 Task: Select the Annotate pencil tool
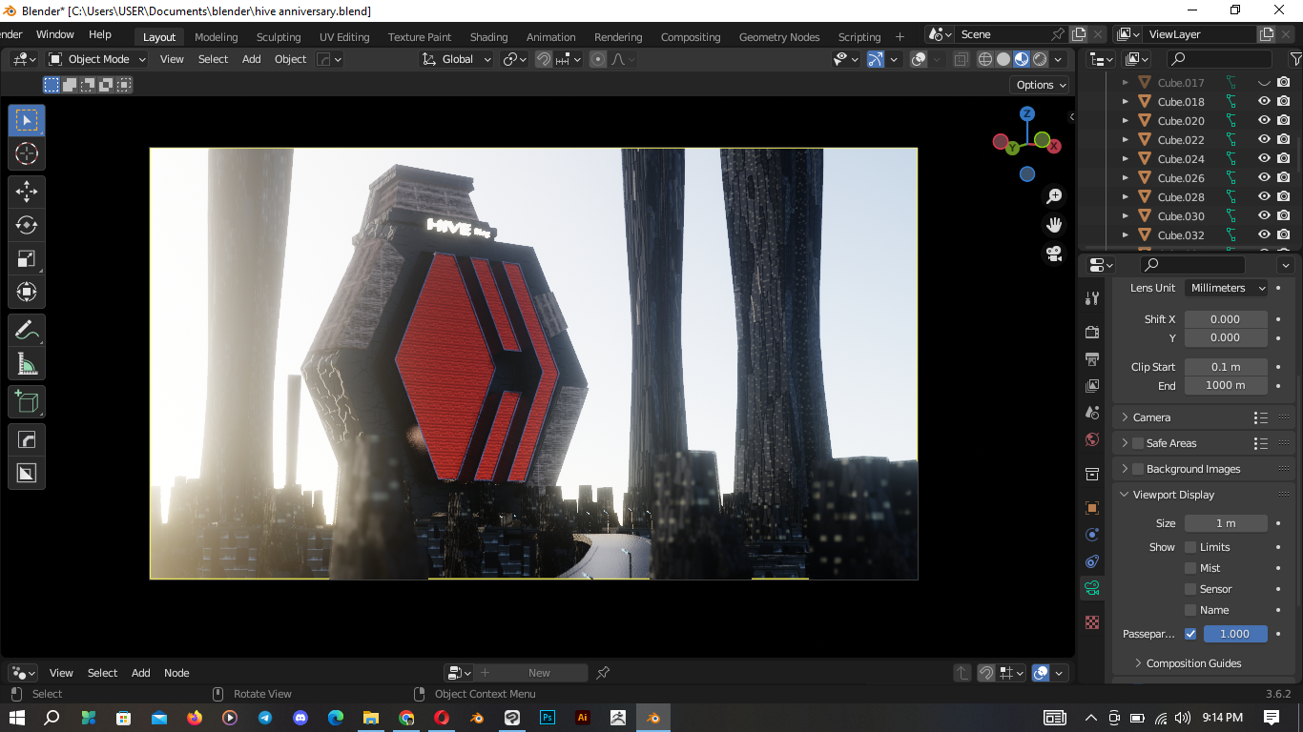[x=27, y=330]
